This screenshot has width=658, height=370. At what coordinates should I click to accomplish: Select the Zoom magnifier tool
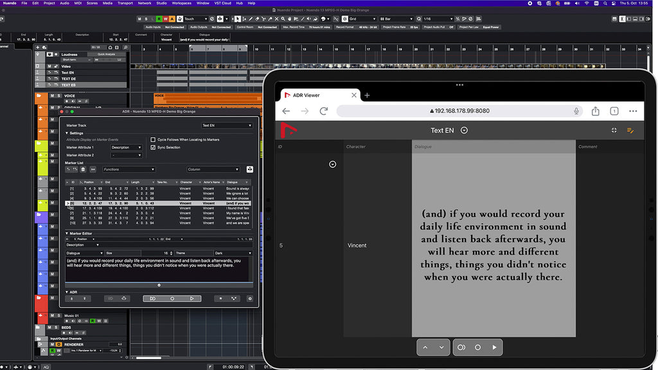coord(283,19)
